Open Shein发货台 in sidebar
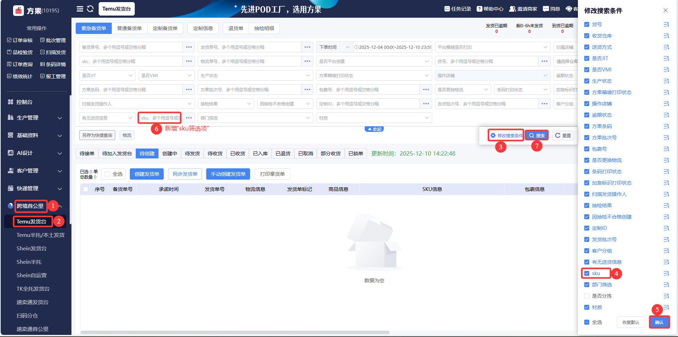 [x=31, y=249]
